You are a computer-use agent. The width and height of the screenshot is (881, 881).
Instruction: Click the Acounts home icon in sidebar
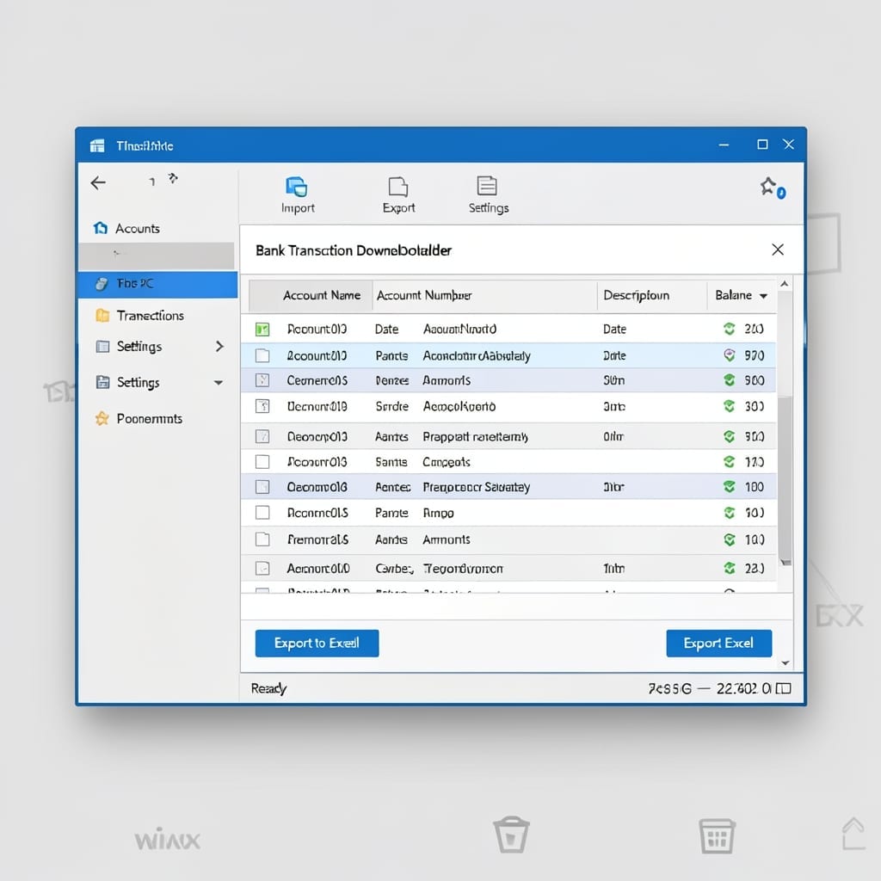click(x=101, y=227)
